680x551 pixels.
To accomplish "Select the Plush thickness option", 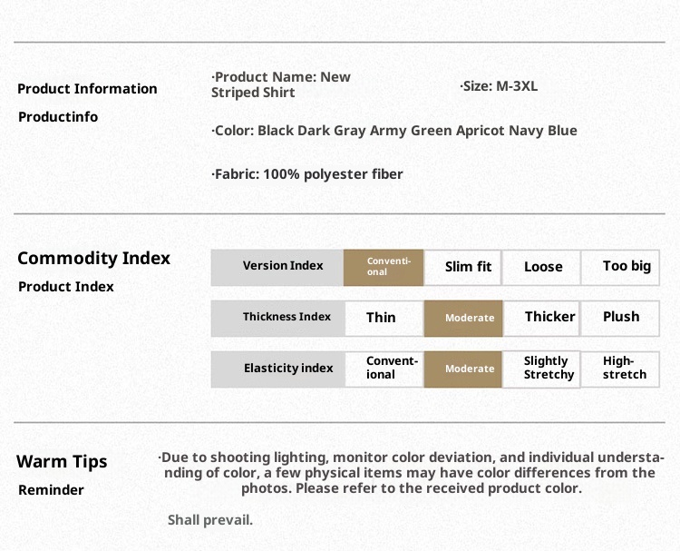I will (620, 318).
